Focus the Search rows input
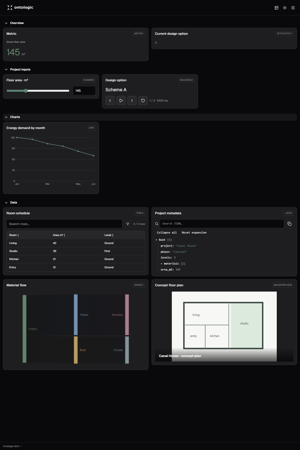Image resolution: width=300 pixels, height=450 pixels. [64, 224]
